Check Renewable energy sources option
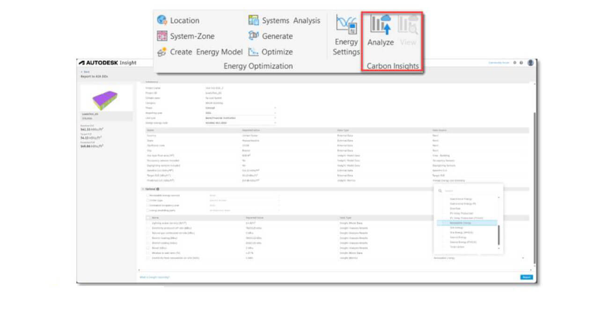593x320 pixels. point(148,195)
